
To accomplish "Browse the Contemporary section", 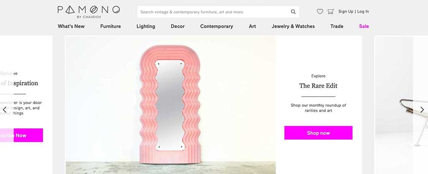I will pyautogui.click(x=217, y=26).
